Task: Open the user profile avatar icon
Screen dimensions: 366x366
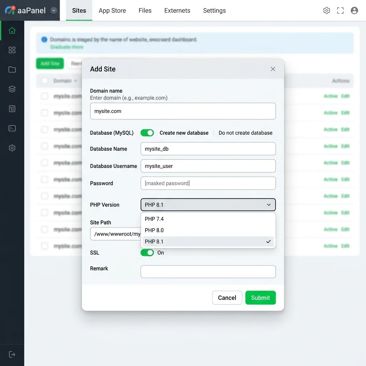Action: 354,10
